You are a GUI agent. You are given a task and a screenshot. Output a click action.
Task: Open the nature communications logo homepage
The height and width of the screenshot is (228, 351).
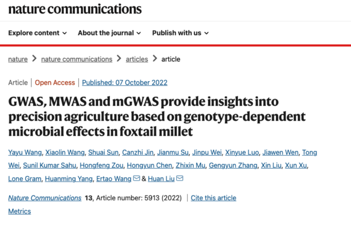coord(75,9)
